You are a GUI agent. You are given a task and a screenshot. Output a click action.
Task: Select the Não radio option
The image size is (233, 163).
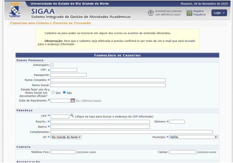pyautogui.click(x=64, y=92)
